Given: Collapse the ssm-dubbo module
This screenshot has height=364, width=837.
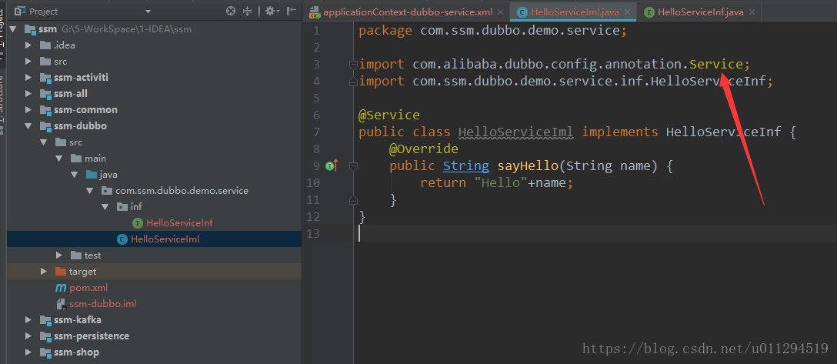Looking at the screenshot, I should click(x=28, y=126).
